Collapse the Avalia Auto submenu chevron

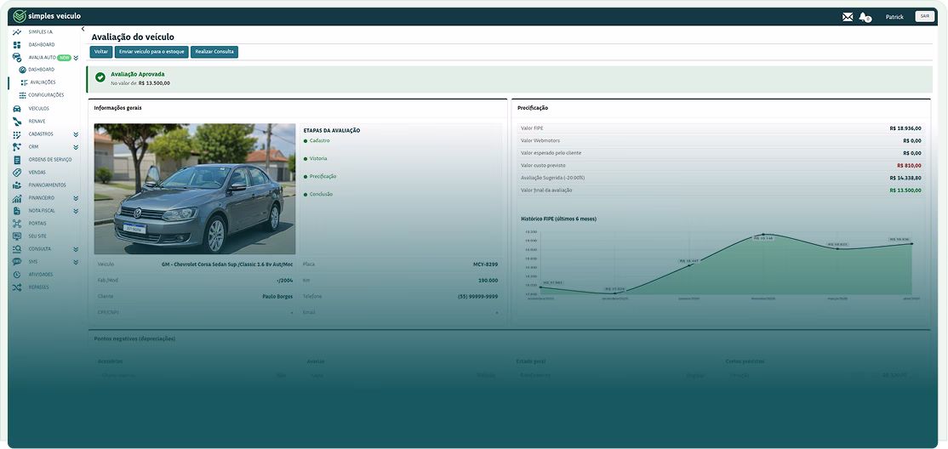click(x=77, y=58)
